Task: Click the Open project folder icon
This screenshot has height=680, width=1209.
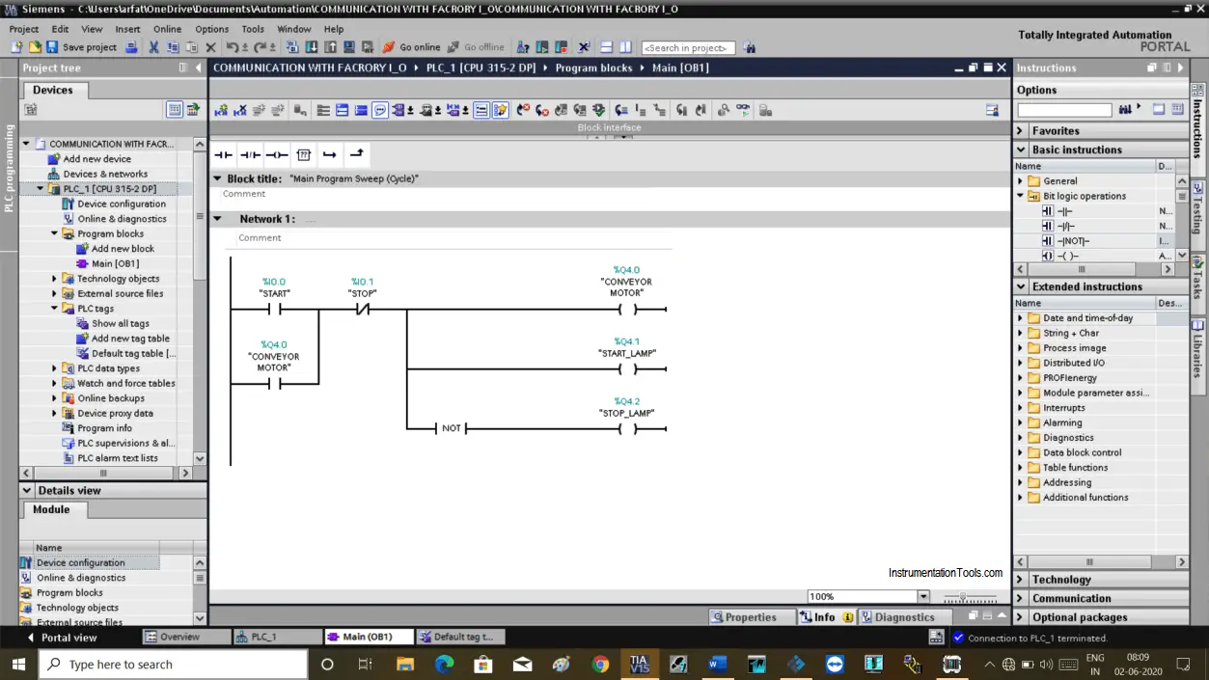Action: pos(35,47)
